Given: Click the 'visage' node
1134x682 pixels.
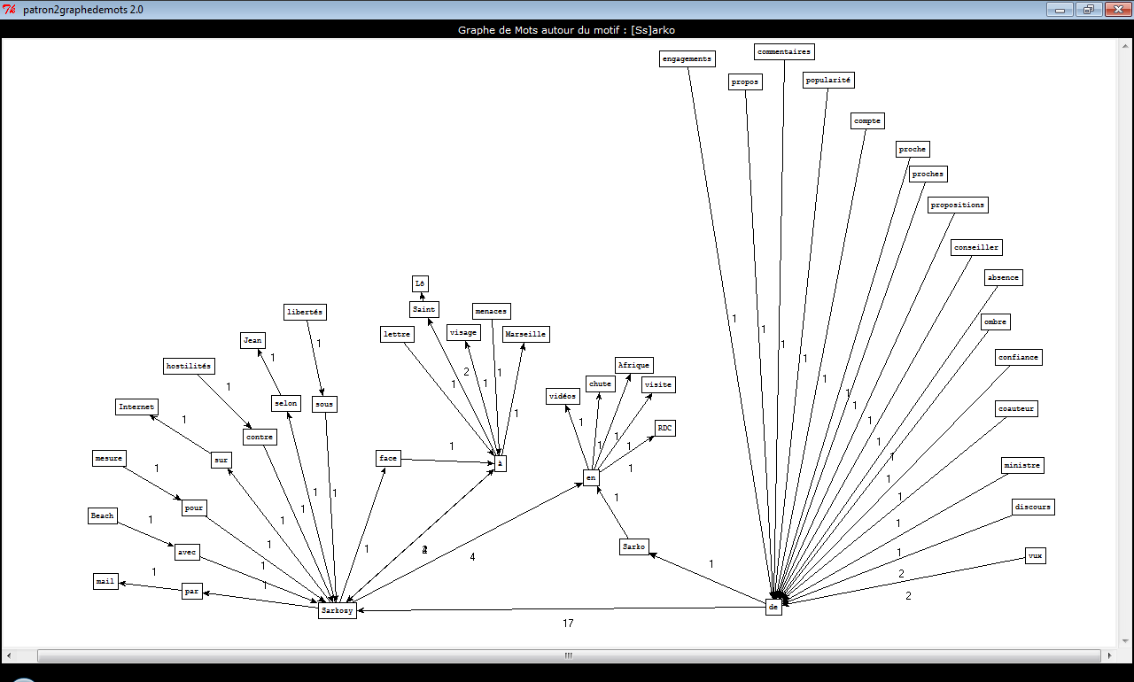Looking at the screenshot, I should 464,332.
